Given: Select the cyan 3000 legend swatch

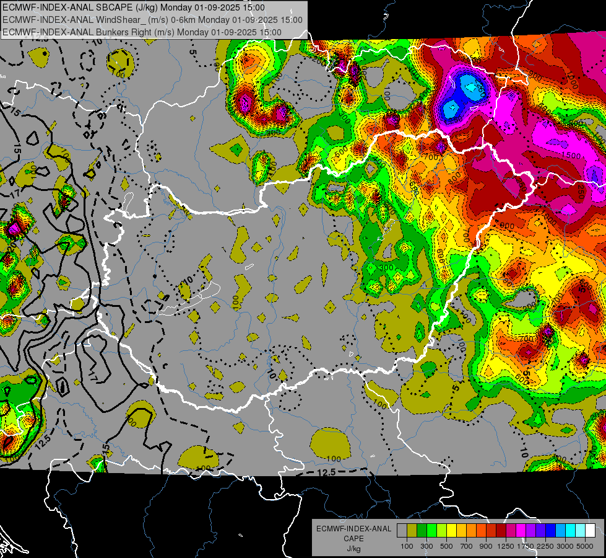Looking at the screenshot, I should click(x=571, y=531).
